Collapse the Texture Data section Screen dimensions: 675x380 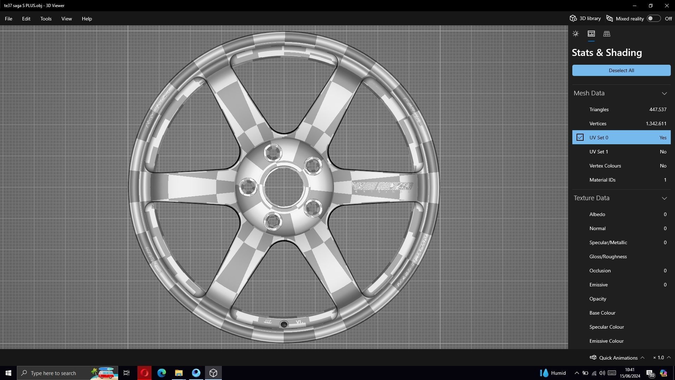click(664, 198)
